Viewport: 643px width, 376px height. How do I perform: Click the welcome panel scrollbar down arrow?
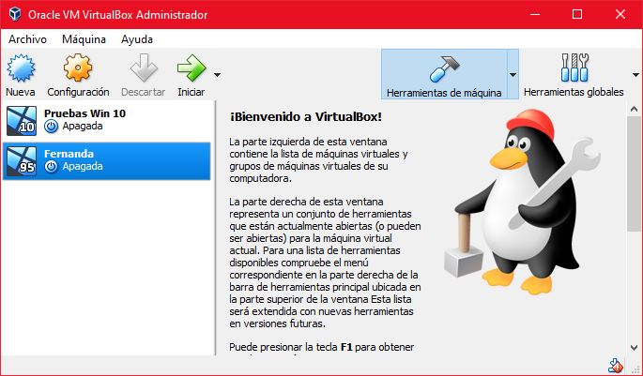pyautogui.click(x=634, y=347)
